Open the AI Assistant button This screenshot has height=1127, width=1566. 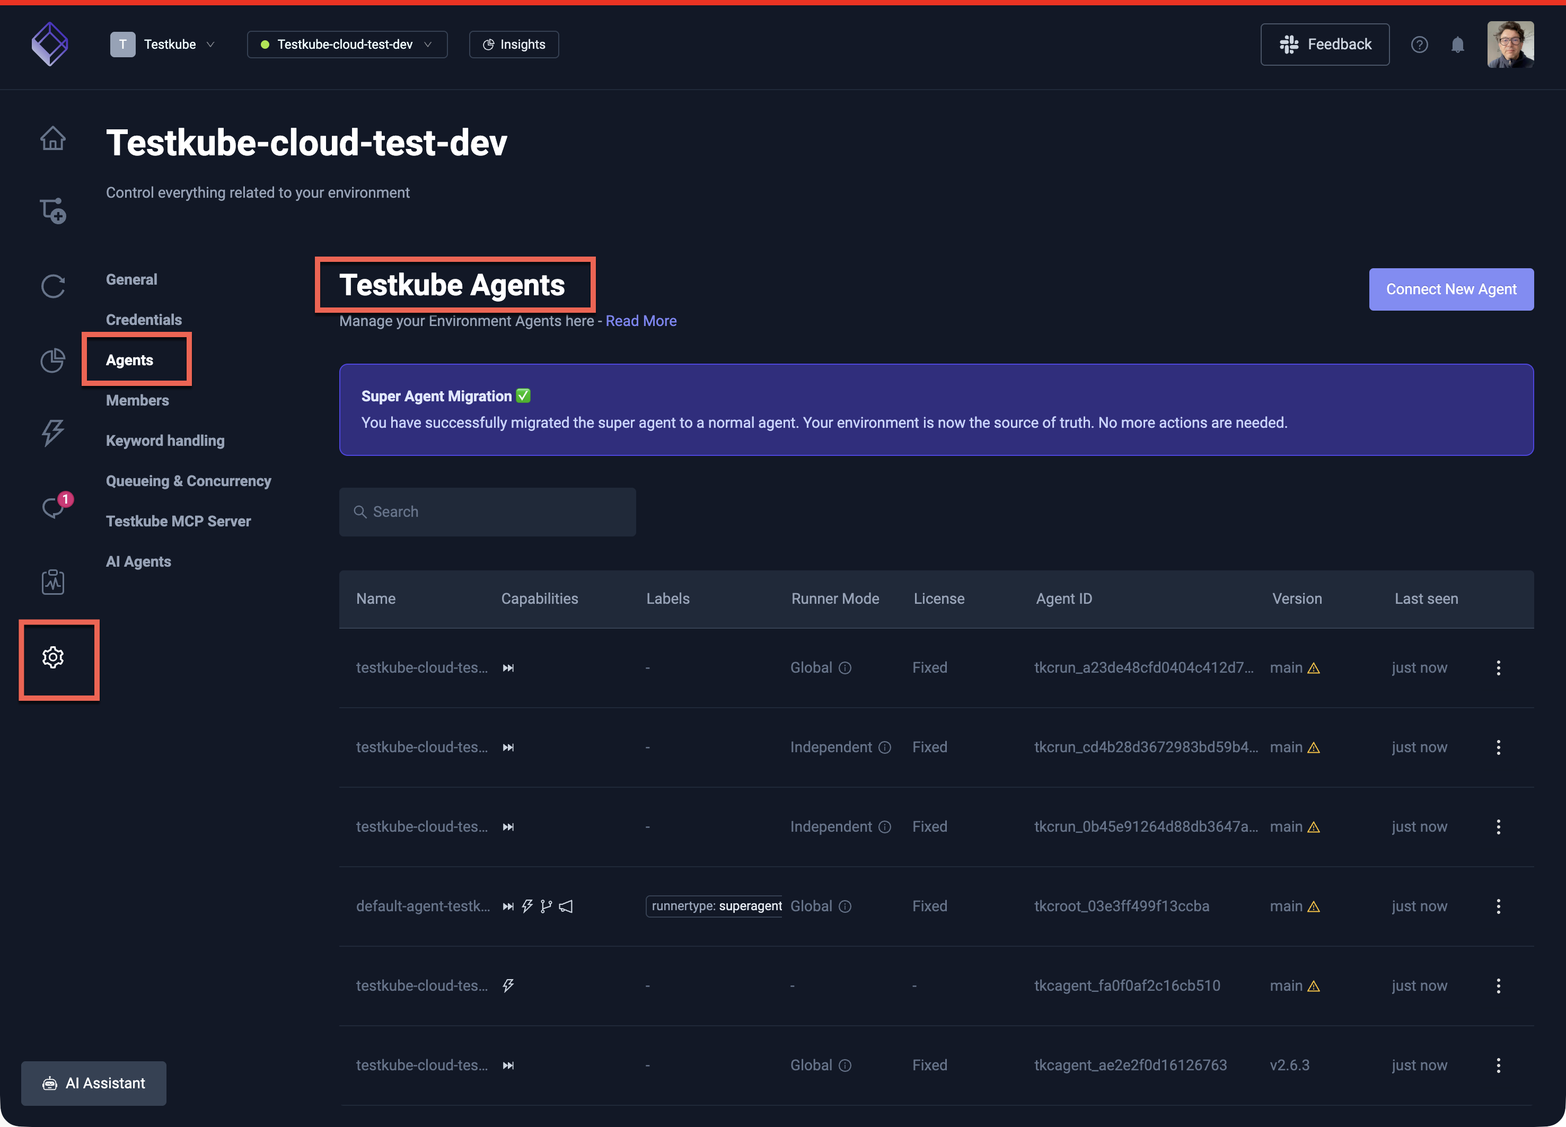point(94,1083)
